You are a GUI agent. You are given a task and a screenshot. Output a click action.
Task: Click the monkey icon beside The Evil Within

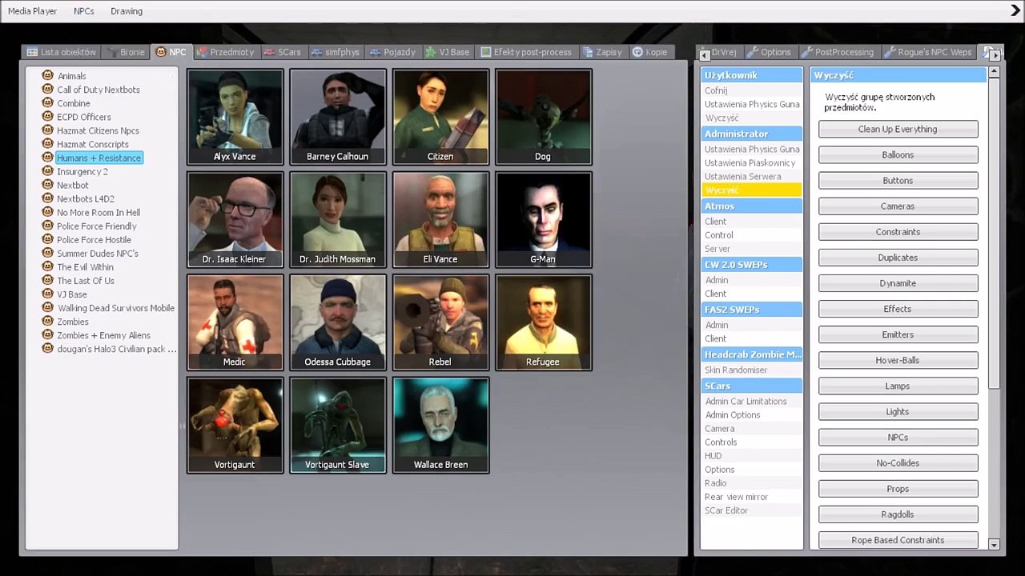click(48, 266)
